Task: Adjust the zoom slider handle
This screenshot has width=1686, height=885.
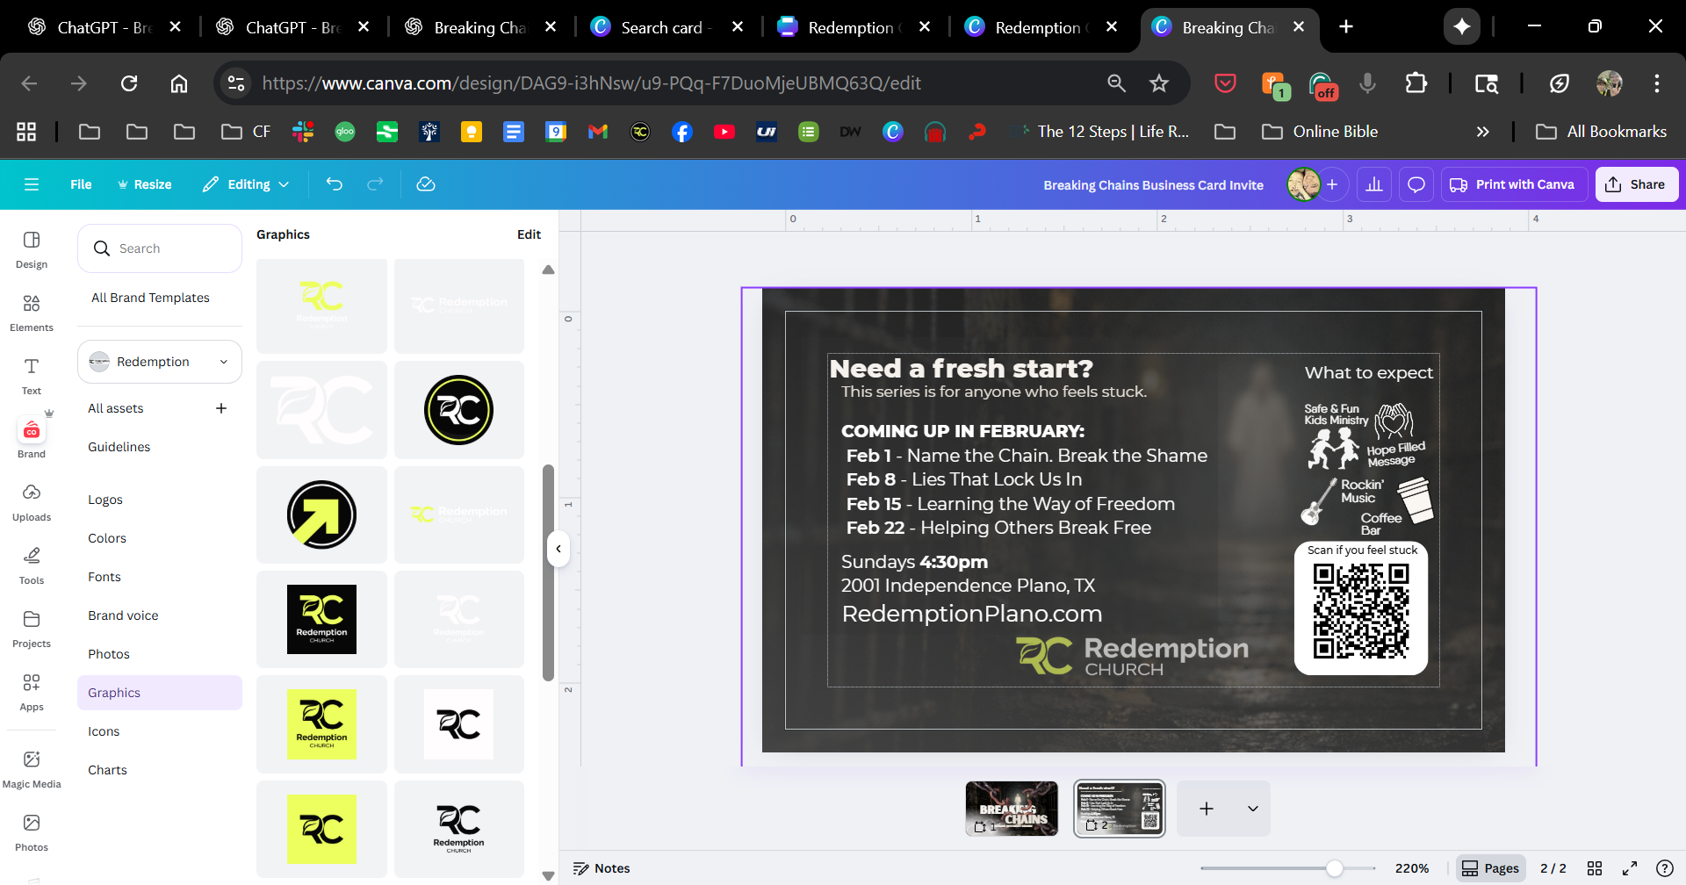Action: (x=1335, y=868)
